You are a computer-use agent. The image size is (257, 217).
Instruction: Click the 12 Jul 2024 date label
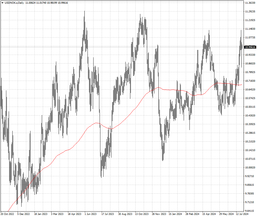(242, 214)
